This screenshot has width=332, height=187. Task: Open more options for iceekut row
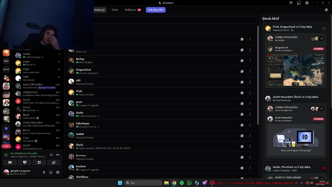pyautogui.click(x=250, y=136)
